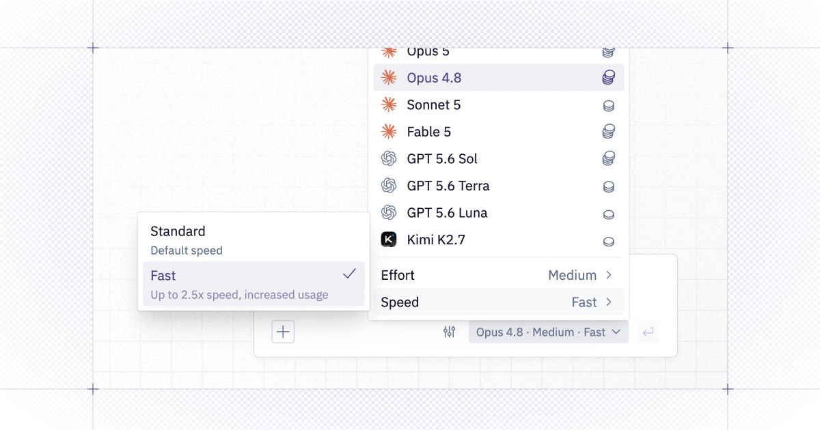Viewport: 820px width, 430px height.
Task: Click the plus attachment button
Action: point(283,332)
